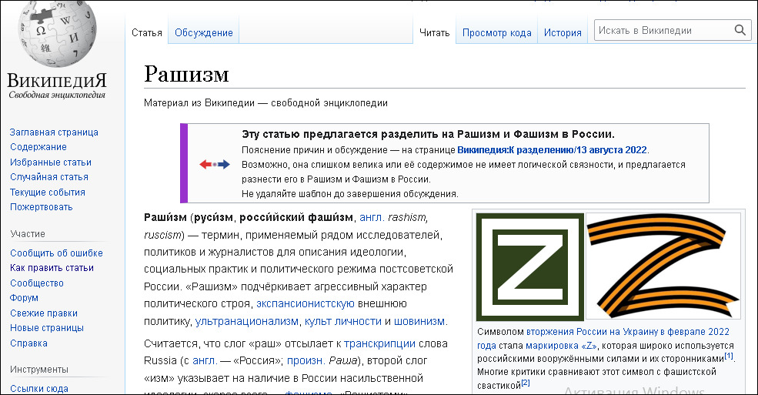Select the Читать tab
This screenshot has height=395, width=758.
tap(434, 33)
